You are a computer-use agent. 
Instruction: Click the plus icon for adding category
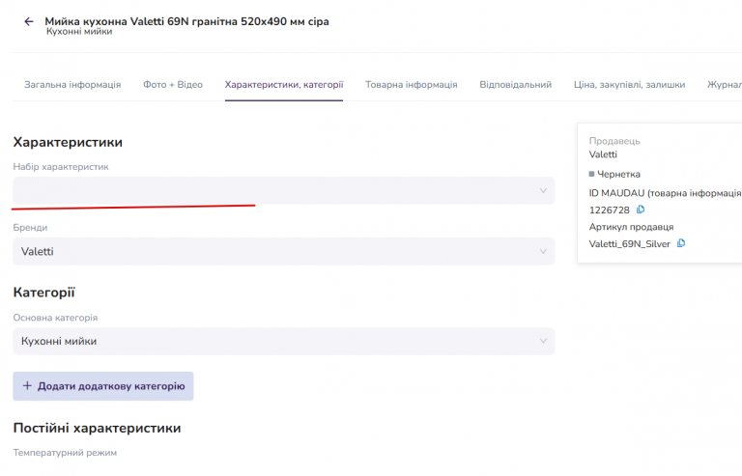(x=27, y=386)
